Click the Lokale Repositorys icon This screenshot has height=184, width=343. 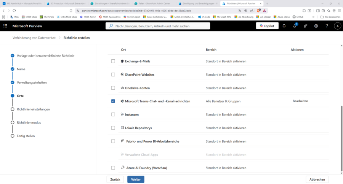pyautogui.click(x=122, y=128)
